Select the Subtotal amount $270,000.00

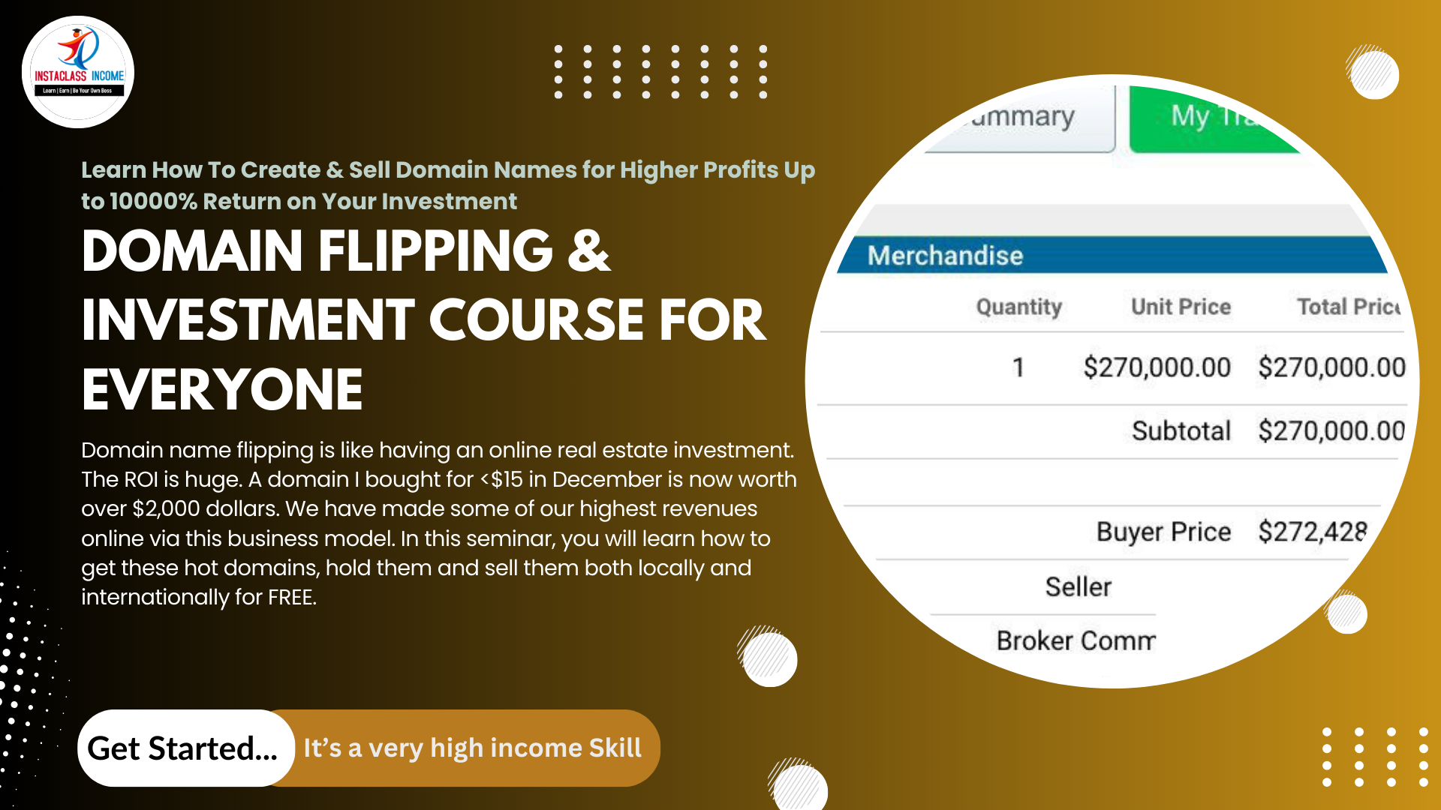(x=1331, y=431)
